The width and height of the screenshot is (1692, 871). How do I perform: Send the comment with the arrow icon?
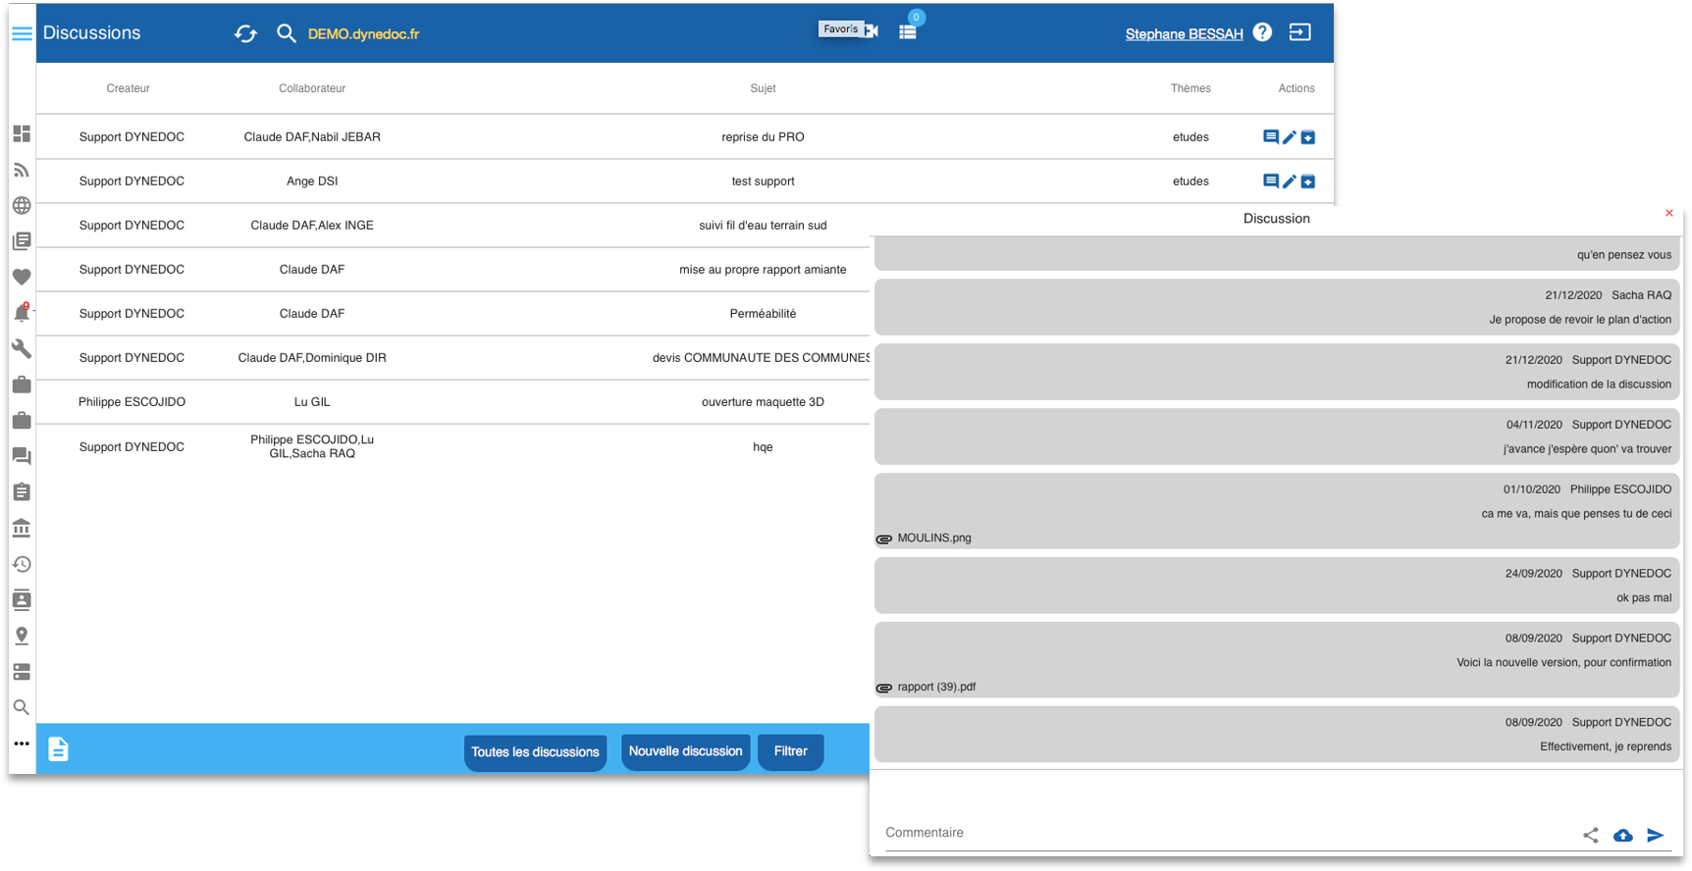point(1656,835)
